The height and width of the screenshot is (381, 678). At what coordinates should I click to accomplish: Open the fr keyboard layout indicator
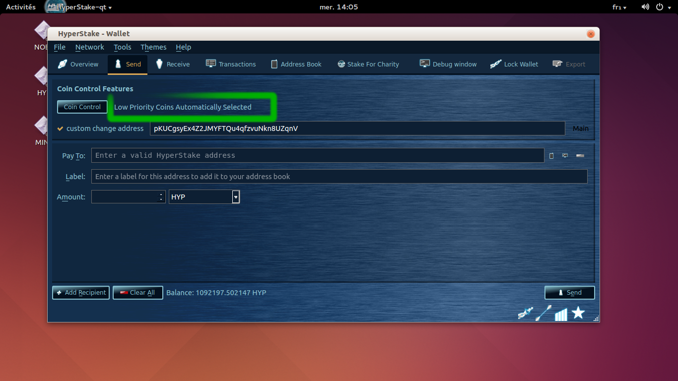[x=619, y=7]
